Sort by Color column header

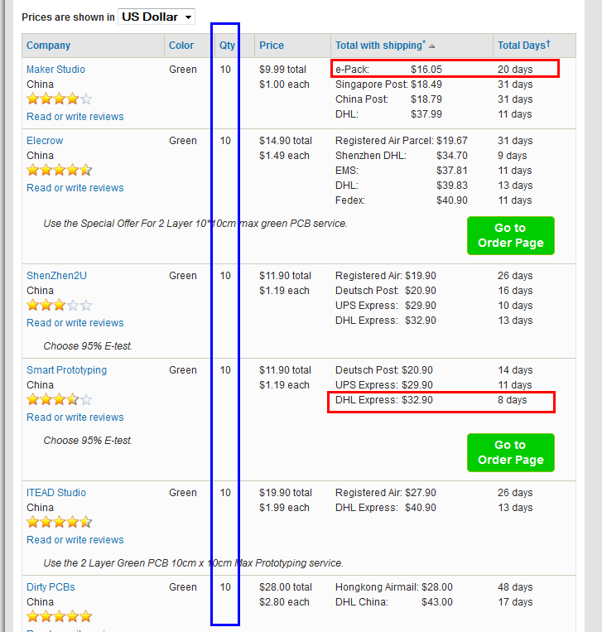181,45
